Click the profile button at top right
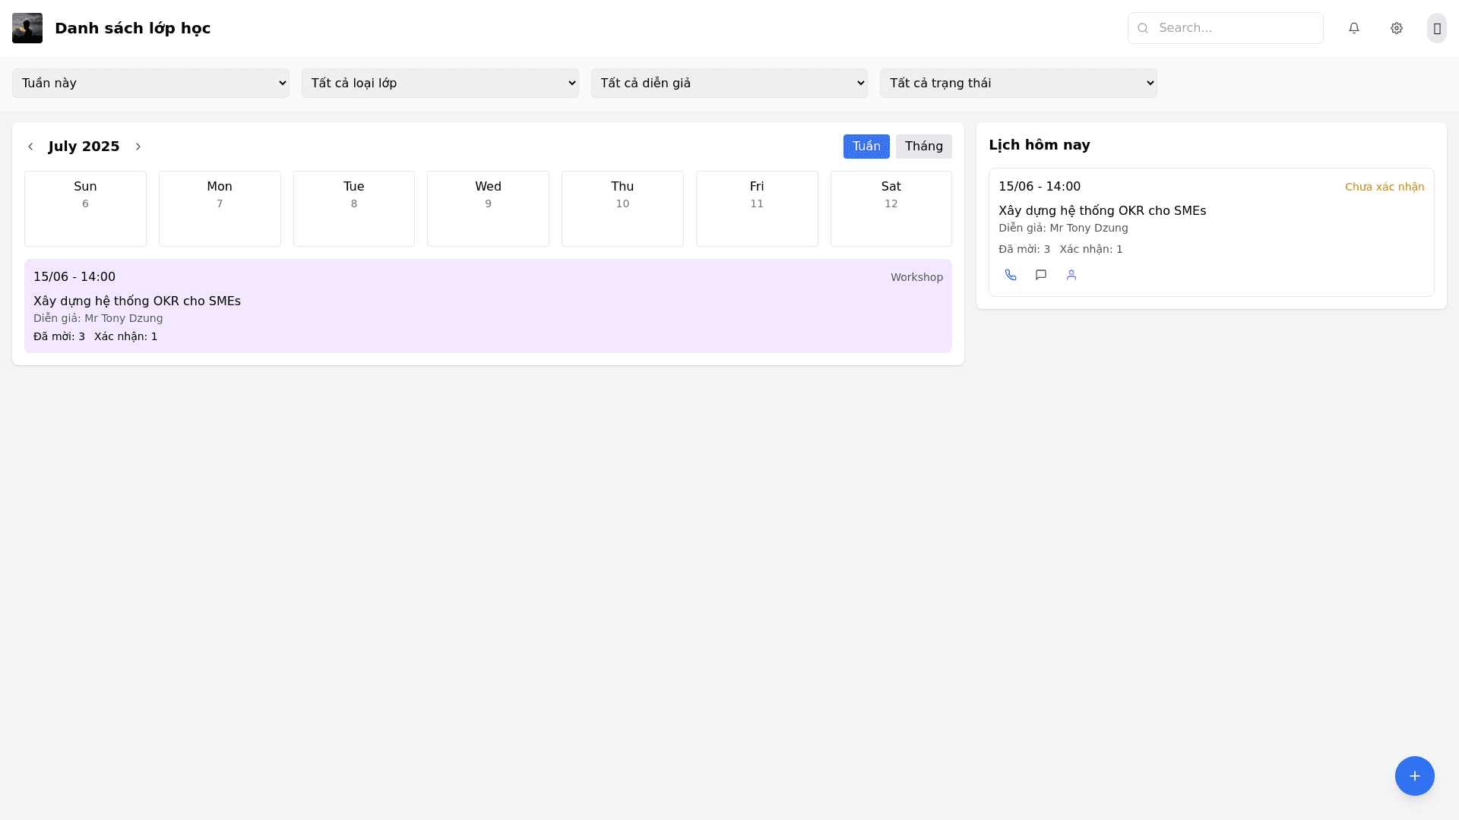Screen dimensions: 1459x820 [x=1436, y=28]
